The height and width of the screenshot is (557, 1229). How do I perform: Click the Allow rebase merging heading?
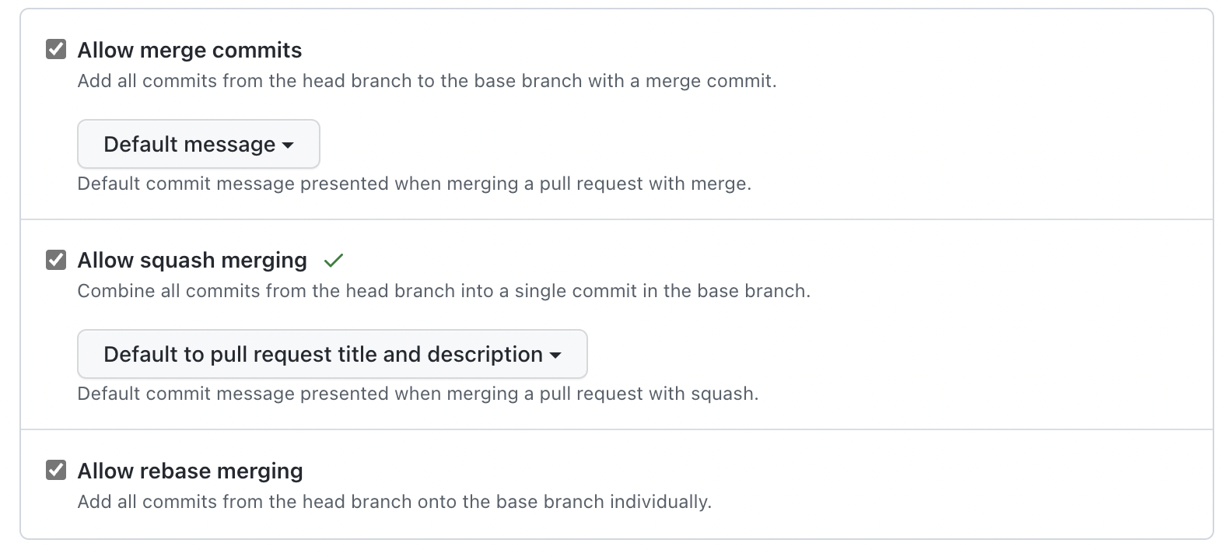190,470
